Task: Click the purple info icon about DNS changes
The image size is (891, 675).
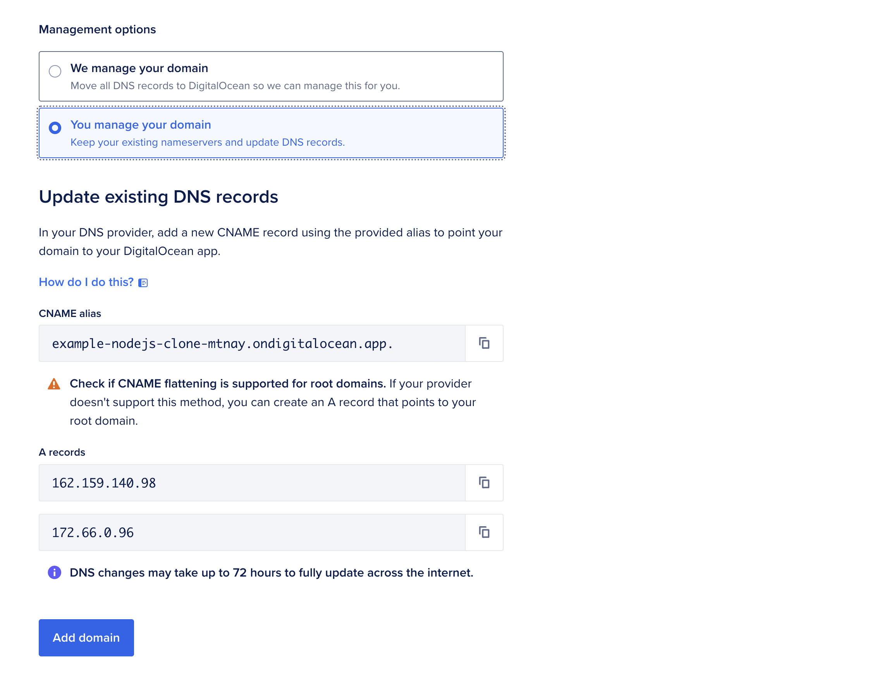Action: pyautogui.click(x=54, y=572)
